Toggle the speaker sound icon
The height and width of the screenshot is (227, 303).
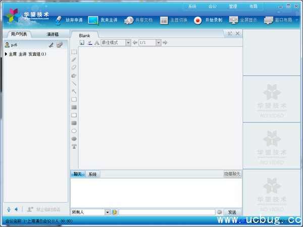click(x=16, y=209)
